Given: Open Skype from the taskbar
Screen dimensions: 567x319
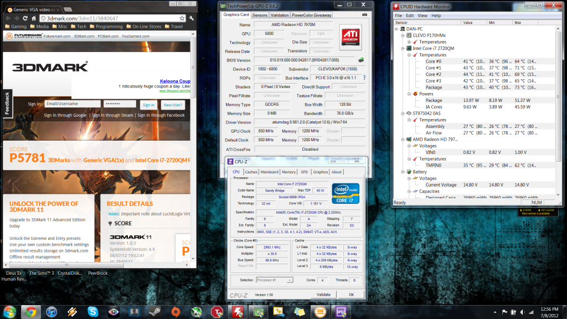Looking at the screenshot, I should click(x=92, y=312).
